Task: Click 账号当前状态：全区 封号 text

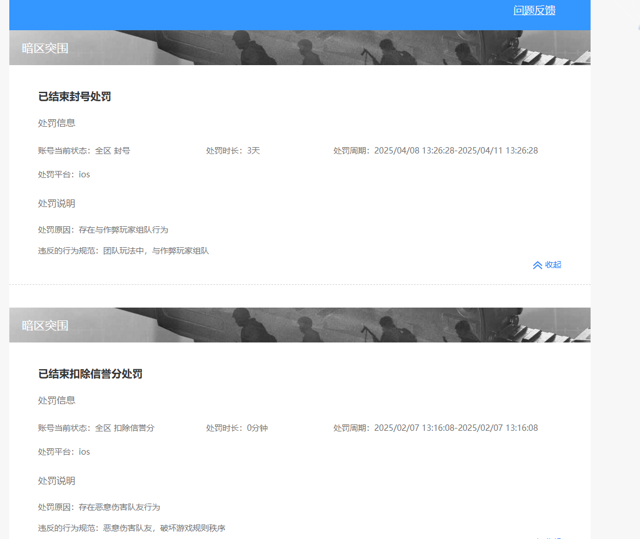Action: (84, 151)
